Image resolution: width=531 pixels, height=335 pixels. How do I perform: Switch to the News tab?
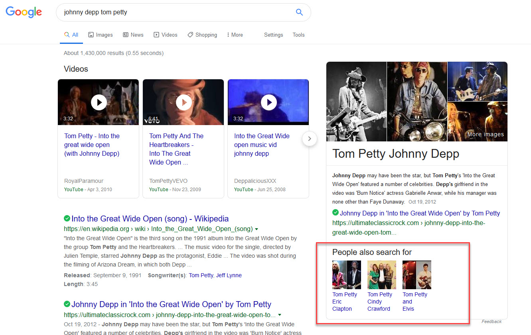coord(133,35)
